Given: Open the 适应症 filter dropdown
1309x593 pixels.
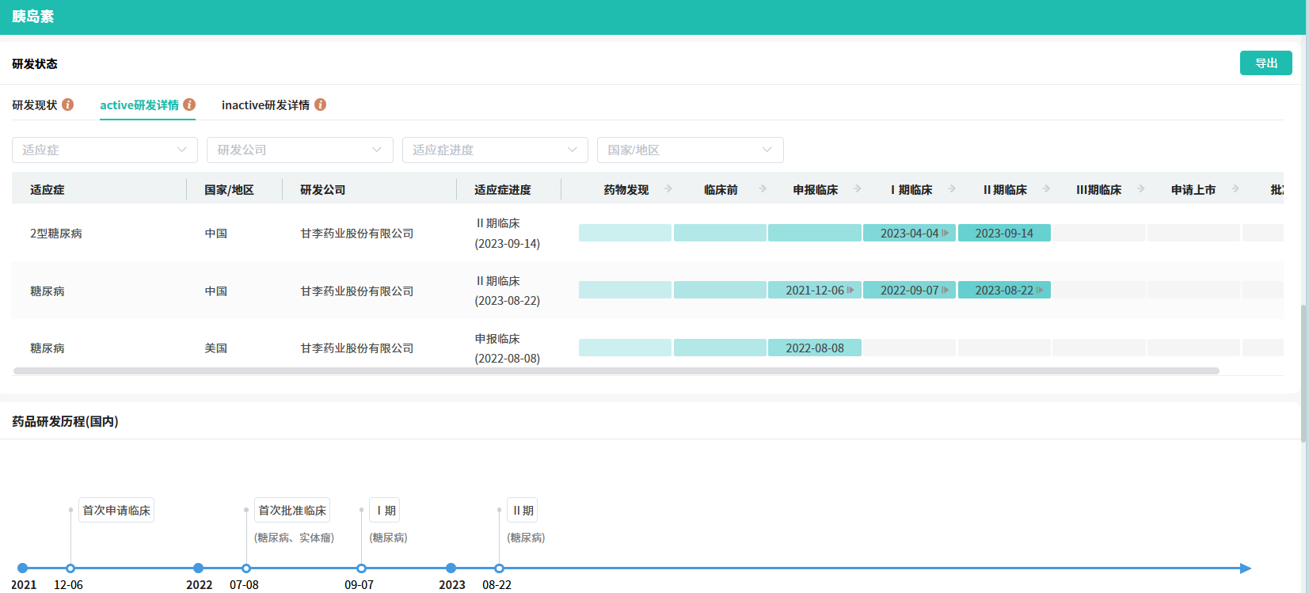Looking at the screenshot, I should pos(105,150).
